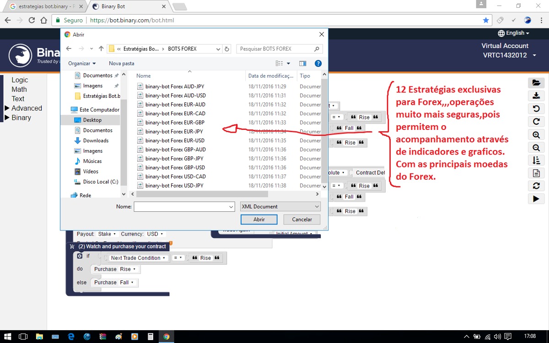The image size is (549, 343).
Task: Refresh the BOTS FOREX folder listing
Action: coord(227,49)
